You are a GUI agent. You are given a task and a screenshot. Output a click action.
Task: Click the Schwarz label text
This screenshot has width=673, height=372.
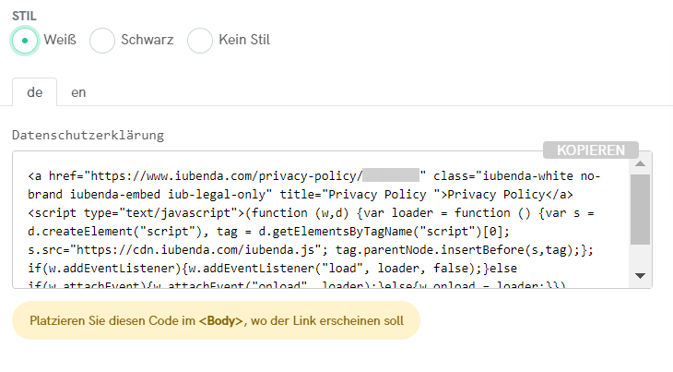pyautogui.click(x=147, y=41)
